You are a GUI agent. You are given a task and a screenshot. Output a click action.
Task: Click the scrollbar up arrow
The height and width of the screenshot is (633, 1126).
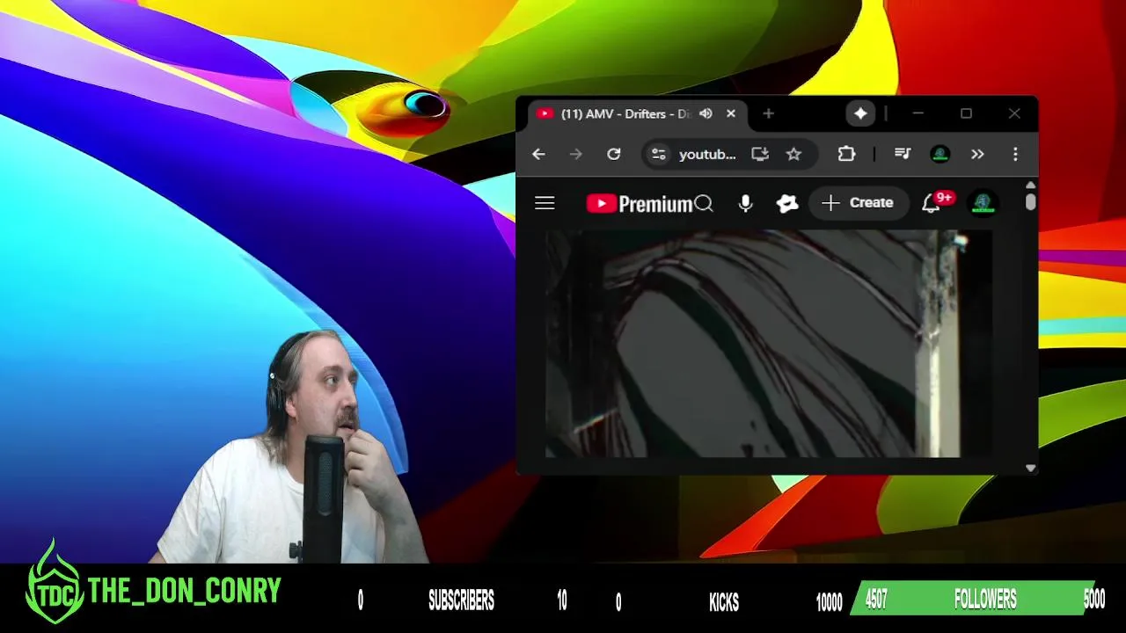click(x=1030, y=186)
